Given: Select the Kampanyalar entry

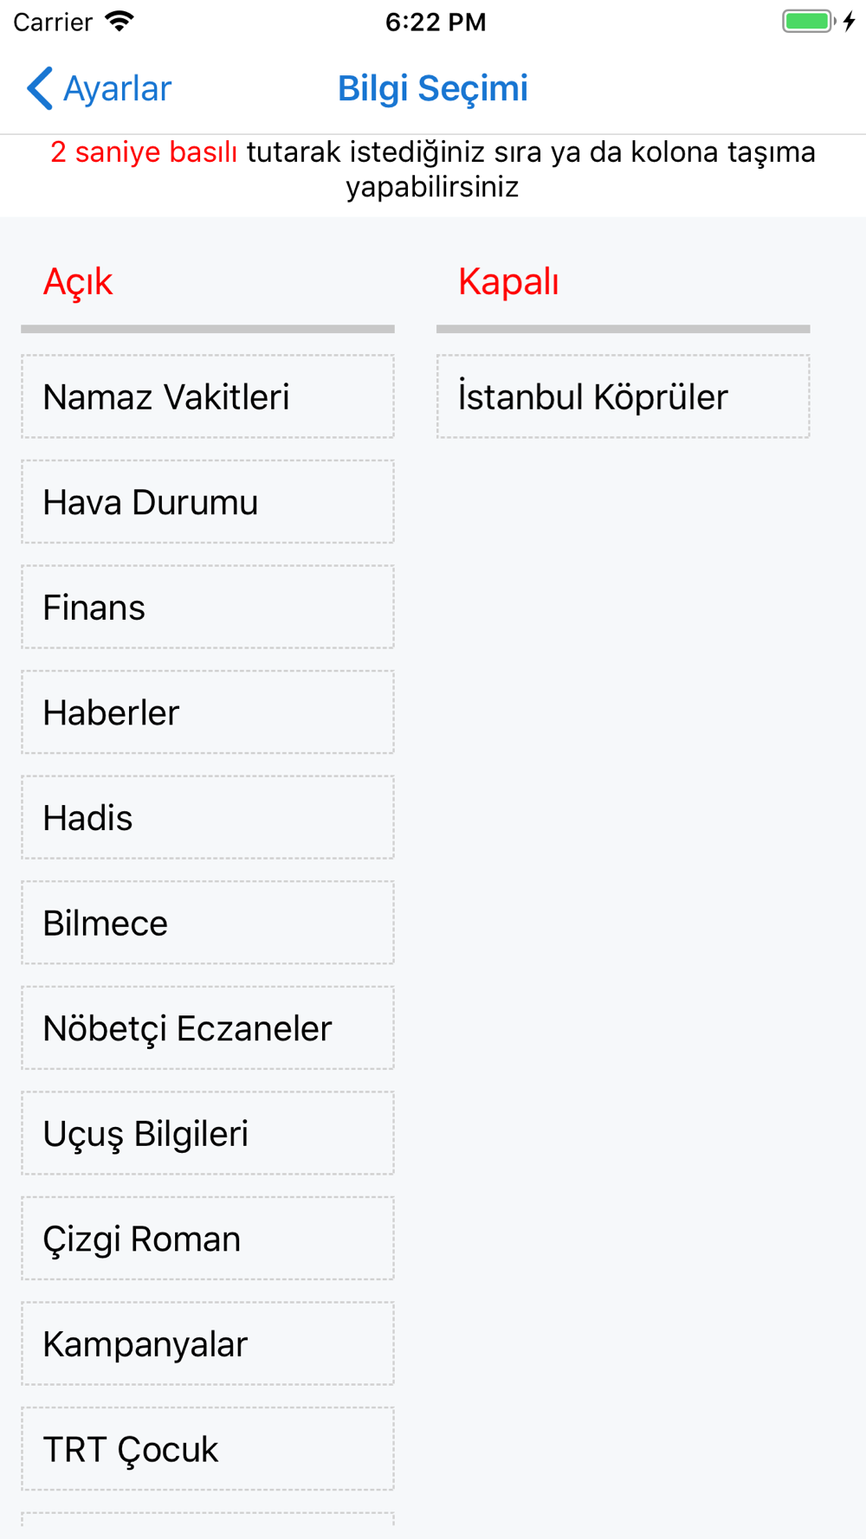Looking at the screenshot, I should coord(208,1343).
